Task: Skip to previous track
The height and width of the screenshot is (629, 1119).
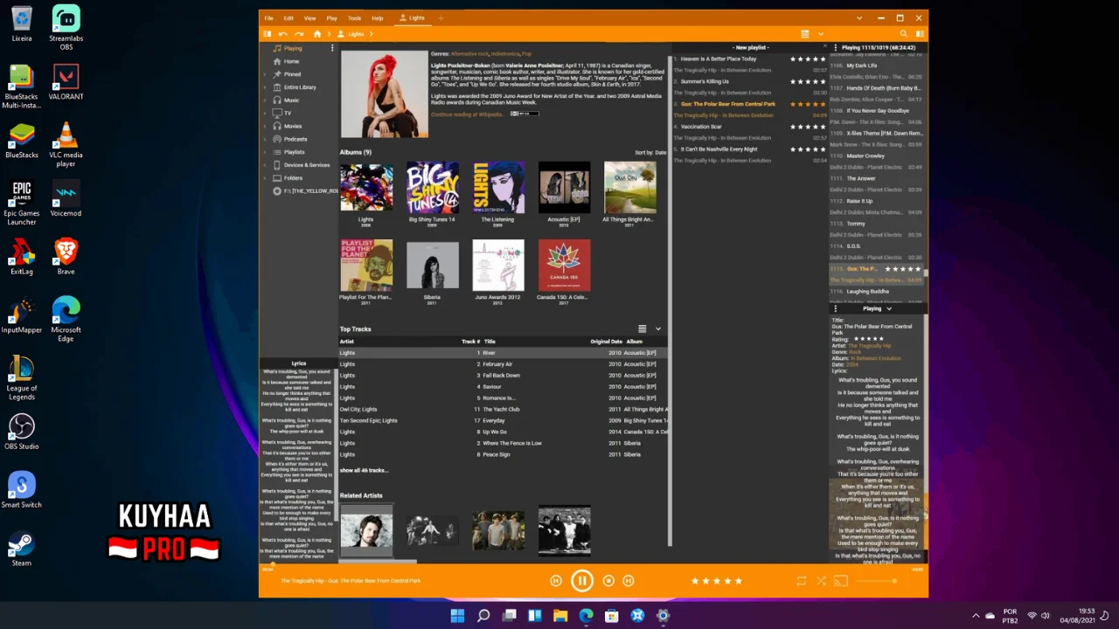Action: tap(556, 581)
